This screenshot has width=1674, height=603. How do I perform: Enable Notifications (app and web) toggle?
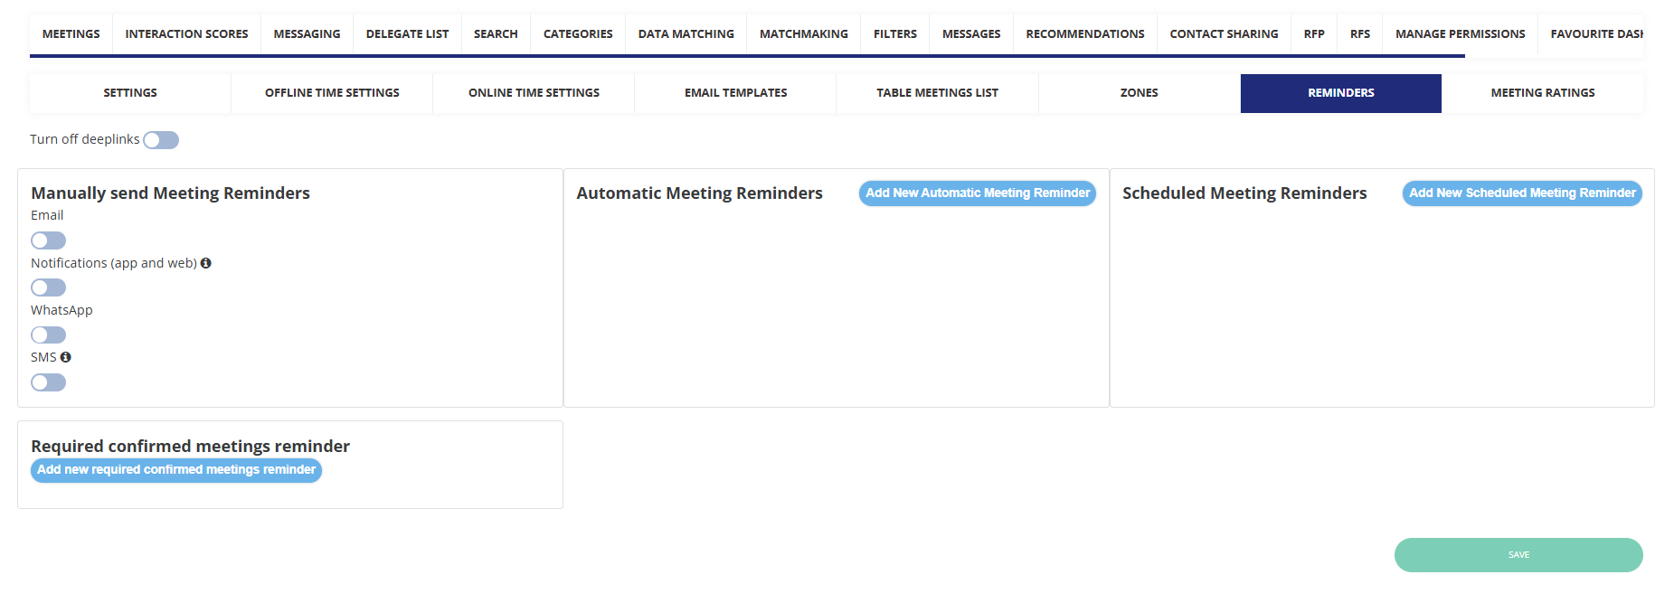[x=49, y=287]
